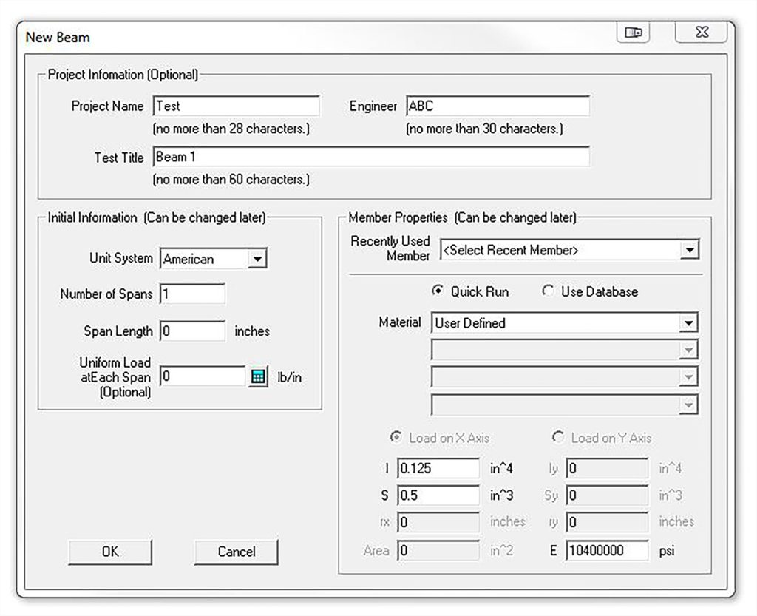Click the title bar help icon button
Screen dimensions: 757x616
[x=633, y=33]
